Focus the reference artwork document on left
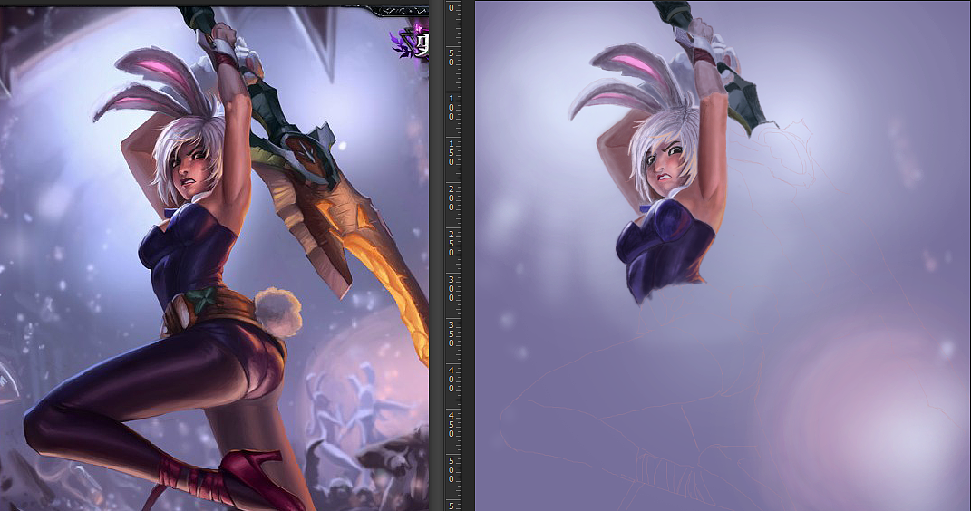Image resolution: width=971 pixels, height=511 pixels. coord(214,258)
